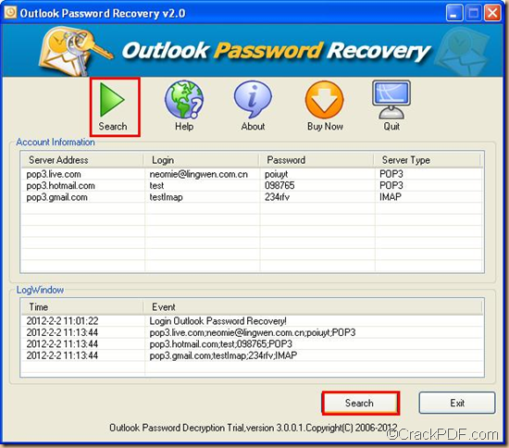The width and height of the screenshot is (509, 448).
Task: Click 'Login Outlook Password Recovery!' log event
Action: [x=217, y=321]
